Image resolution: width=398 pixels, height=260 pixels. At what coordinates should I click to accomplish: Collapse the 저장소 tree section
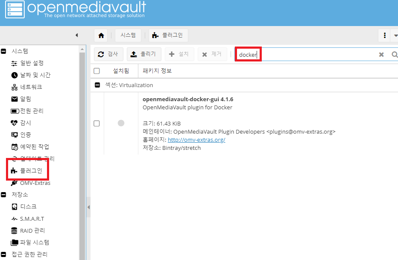(3, 195)
